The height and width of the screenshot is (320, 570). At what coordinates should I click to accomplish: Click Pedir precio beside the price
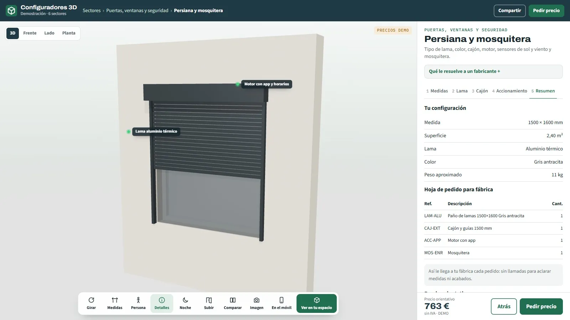point(541,306)
